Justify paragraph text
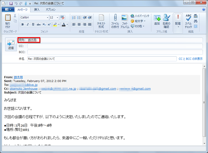The height and width of the screenshot is (153, 208). coord(90,24)
